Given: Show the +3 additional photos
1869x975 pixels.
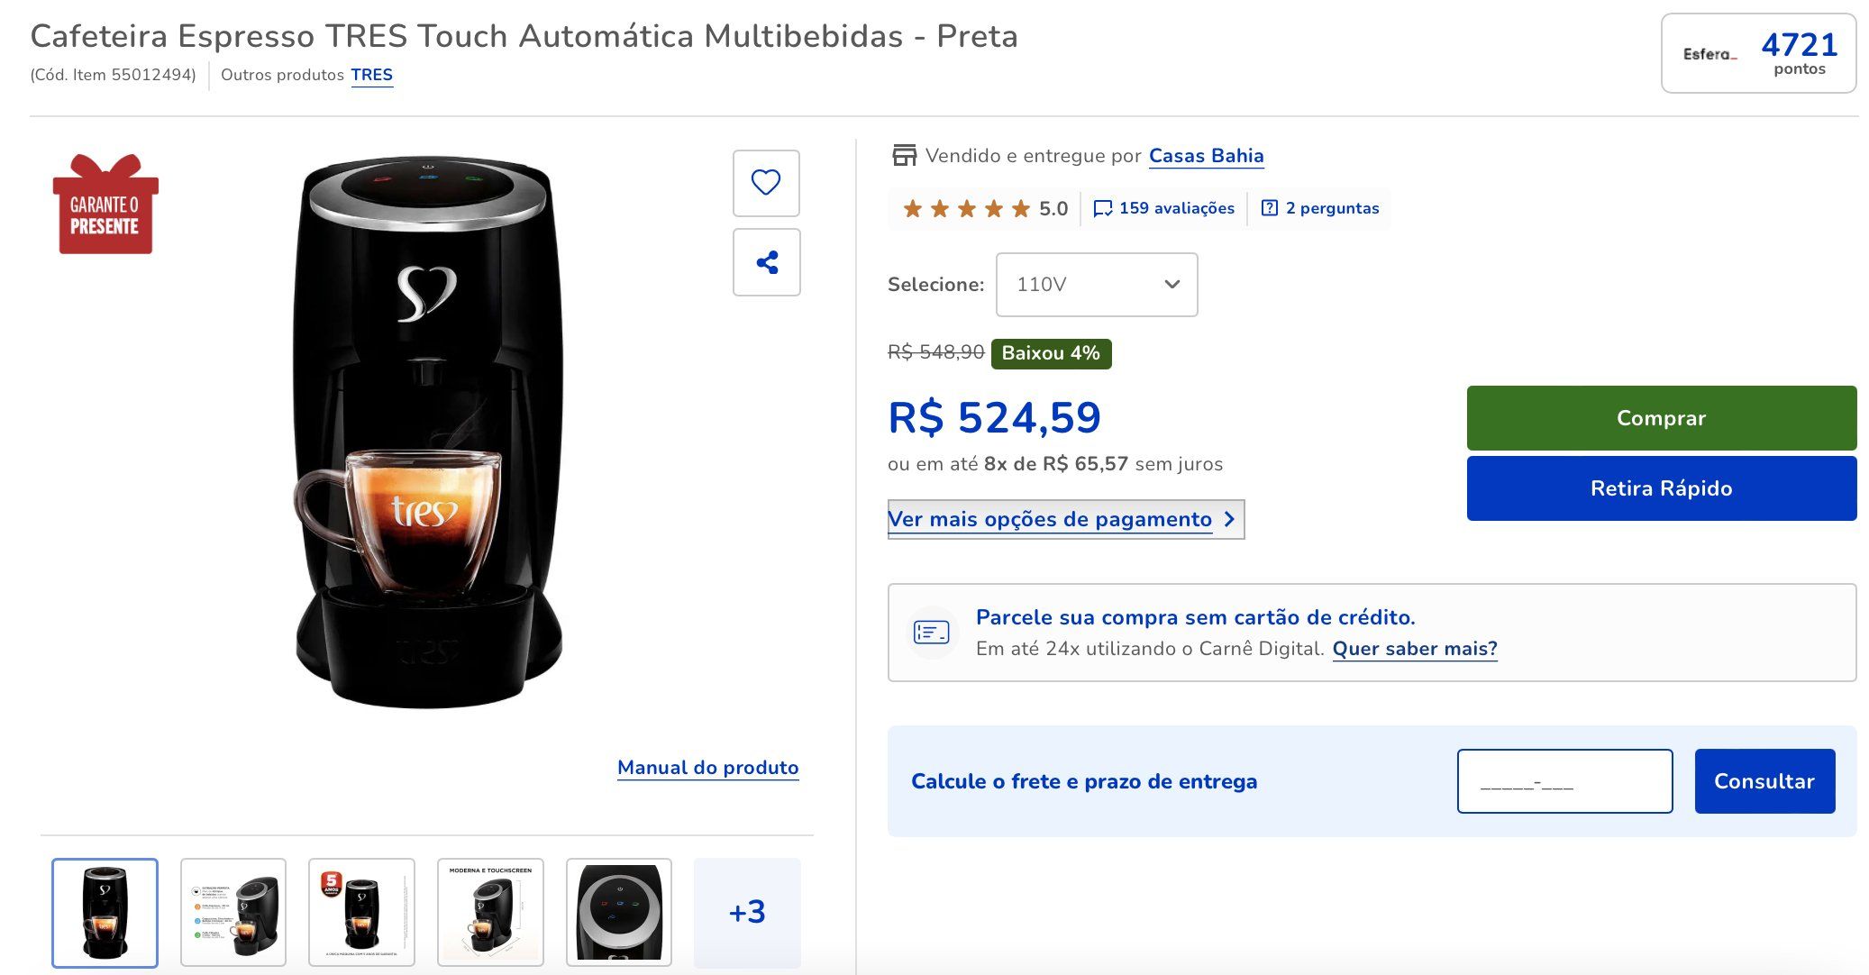Looking at the screenshot, I should (747, 912).
